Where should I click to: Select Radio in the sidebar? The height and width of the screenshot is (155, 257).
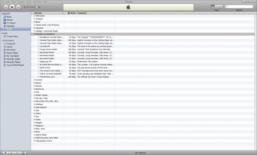tap(15, 29)
